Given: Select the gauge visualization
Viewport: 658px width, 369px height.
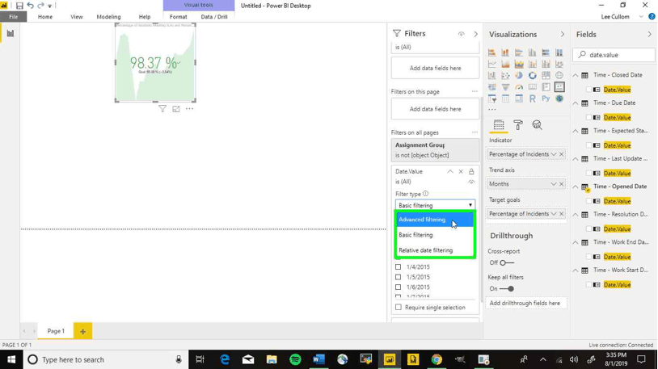Looking at the screenshot, I should [519, 86].
